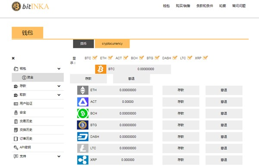Toggle the XRP display checkbox
The image size is (259, 166).
click(205, 58)
